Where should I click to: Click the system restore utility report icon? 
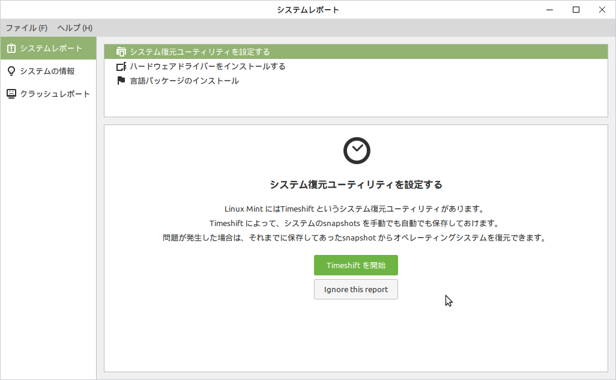[x=121, y=52]
